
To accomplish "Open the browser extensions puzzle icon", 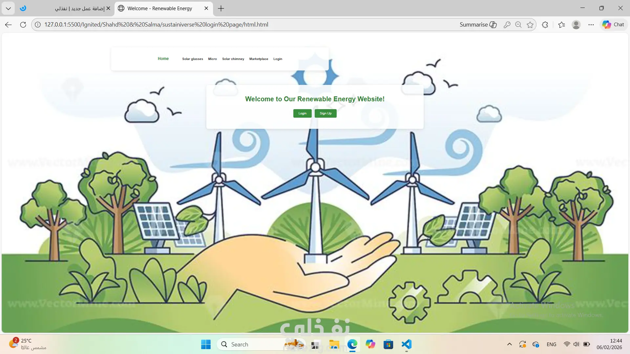I will pyautogui.click(x=545, y=25).
